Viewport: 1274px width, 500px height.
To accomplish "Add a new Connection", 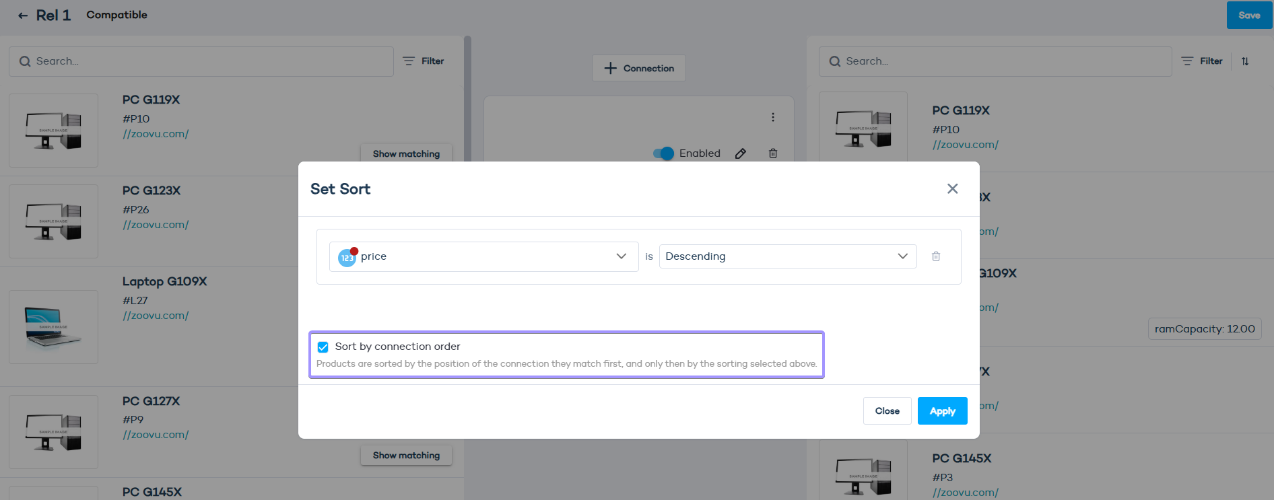I will click(638, 68).
